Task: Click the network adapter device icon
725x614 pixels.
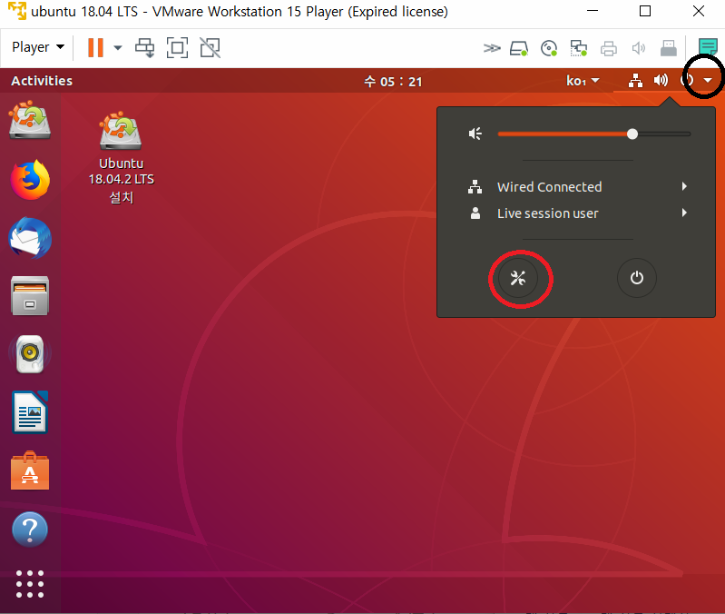Action: tap(578, 48)
